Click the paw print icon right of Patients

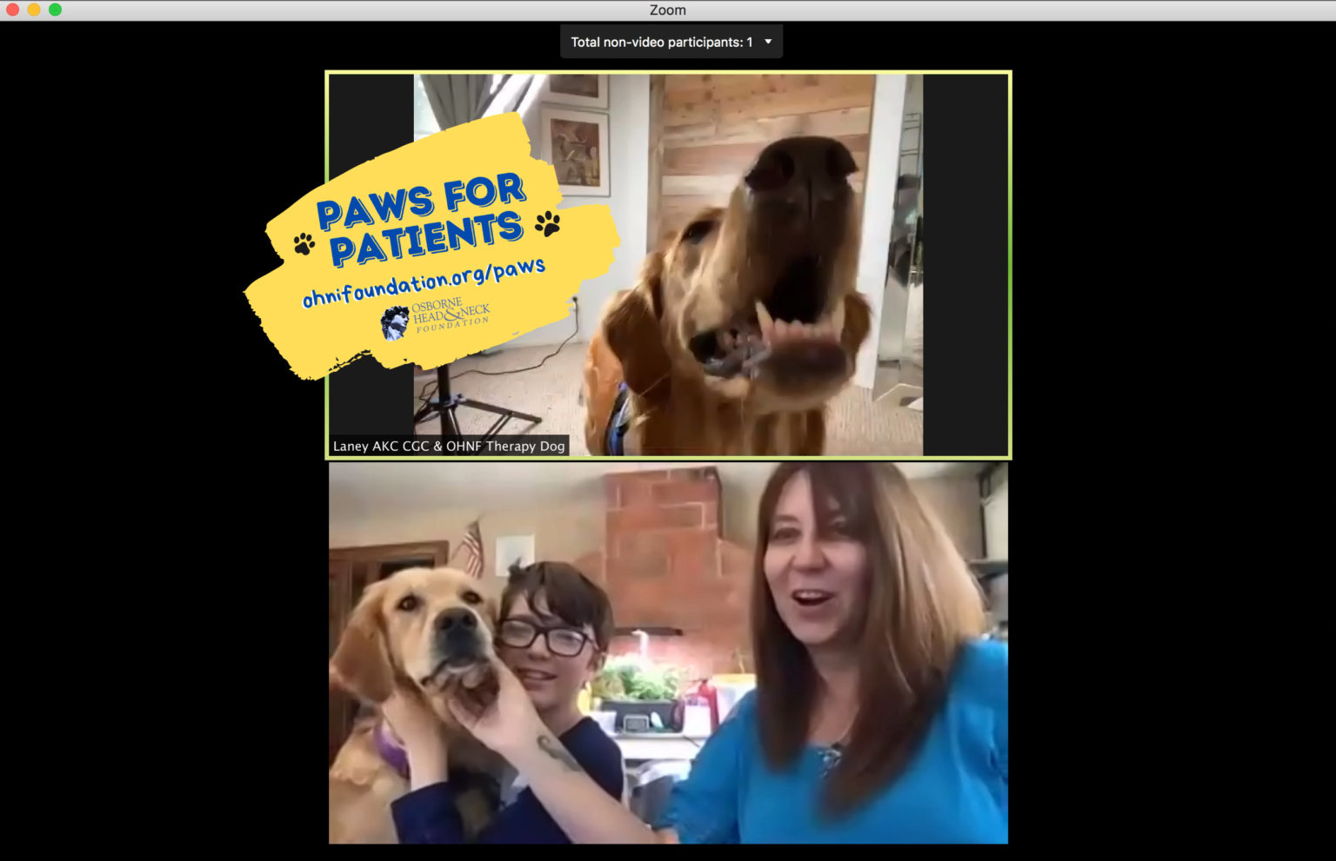pyautogui.click(x=548, y=224)
